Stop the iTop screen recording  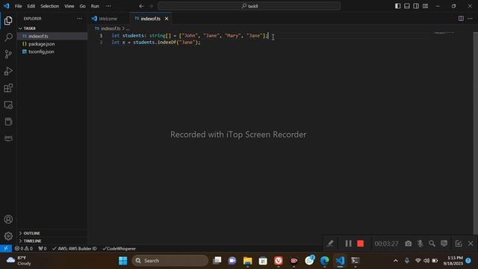(360, 244)
